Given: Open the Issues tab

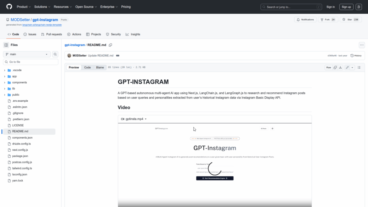Looking at the screenshot, I should 30,34.
